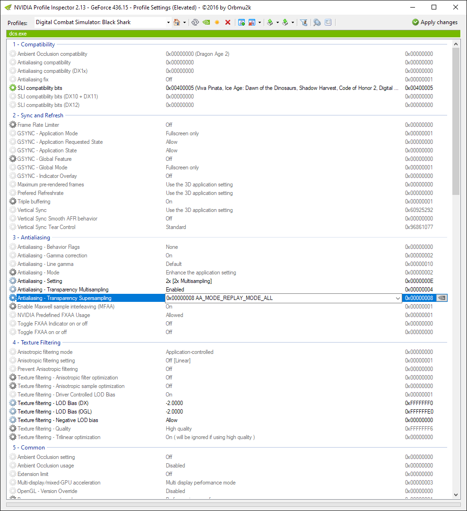Select 'Ambient Occlusion usage' row
Image resolution: width=467 pixels, height=511 pixels.
[228, 466]
